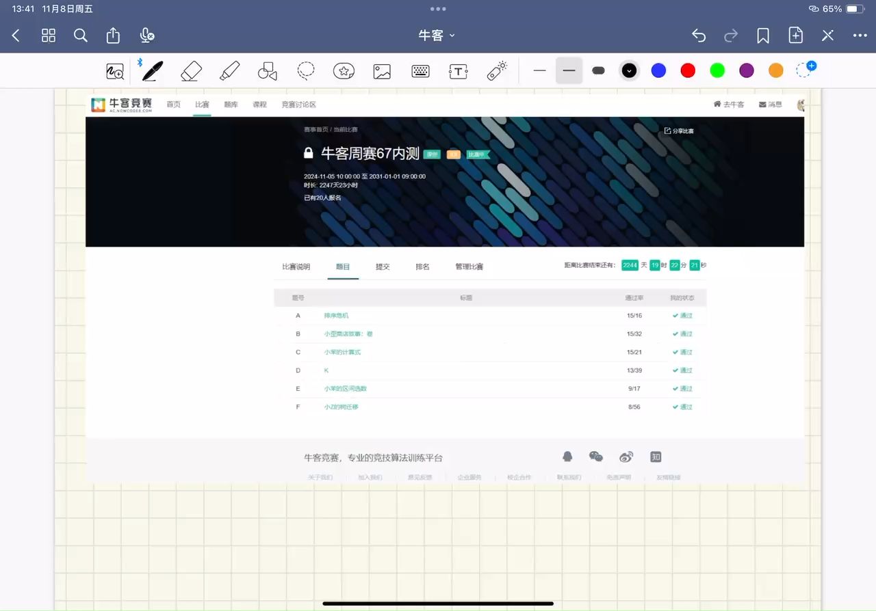Pick the orange pen color
The height and width of the screenshot is (611, 876).
click(x=775, y=70)
